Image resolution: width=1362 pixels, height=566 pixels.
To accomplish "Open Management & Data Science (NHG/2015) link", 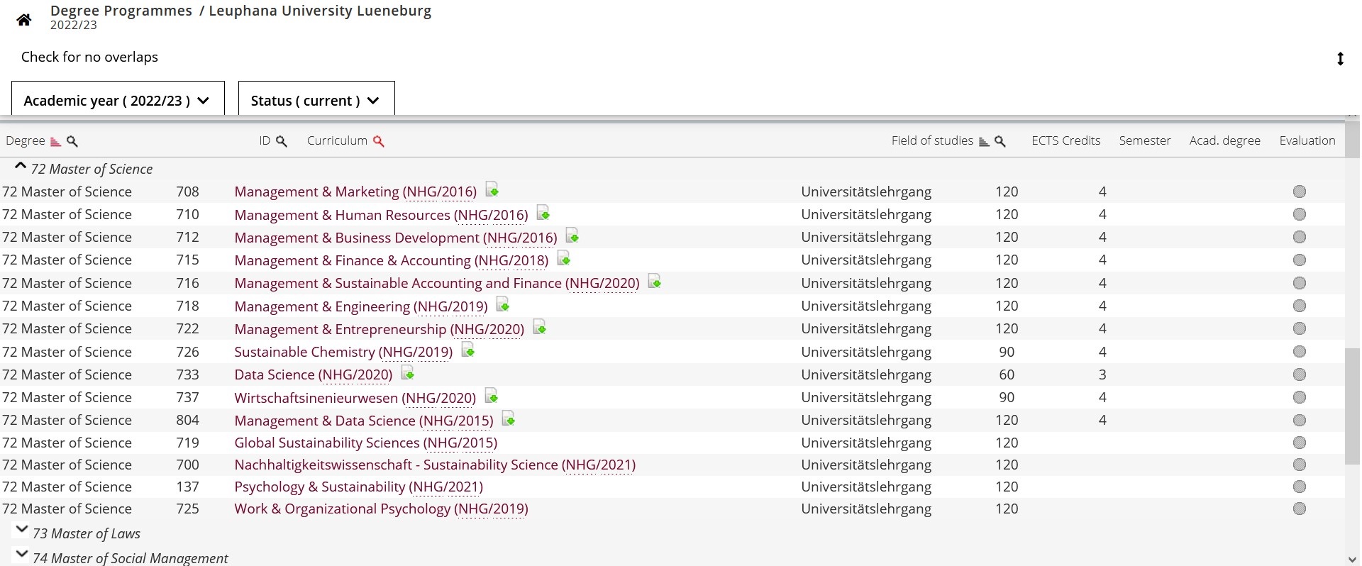I will click(364, 421).
